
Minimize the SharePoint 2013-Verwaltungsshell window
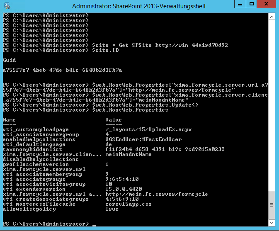[x=239, y=5]
